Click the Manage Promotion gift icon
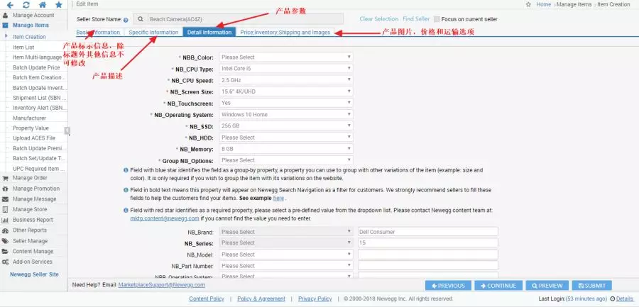Image resolution: width=639 pixels, height=307 pixels. click(x=5, y=189)
